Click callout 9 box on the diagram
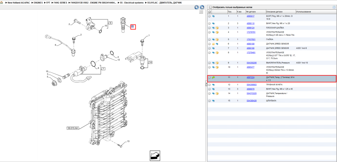The height and width of the screenshot is (162, 337). [110, 23]
